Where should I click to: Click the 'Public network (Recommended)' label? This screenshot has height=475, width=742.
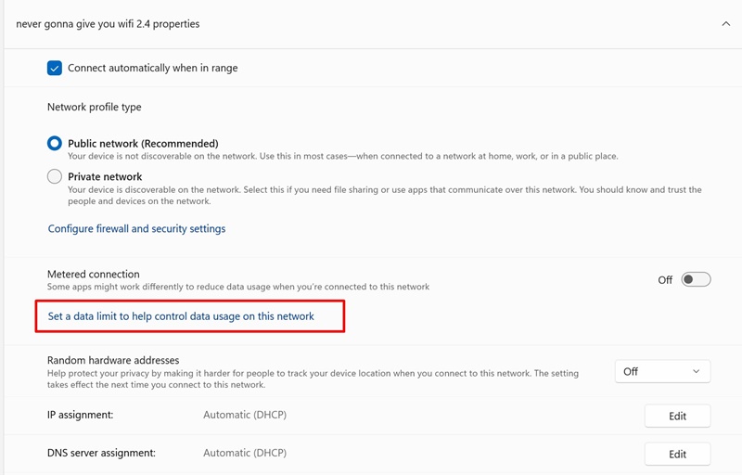(143, 144)
